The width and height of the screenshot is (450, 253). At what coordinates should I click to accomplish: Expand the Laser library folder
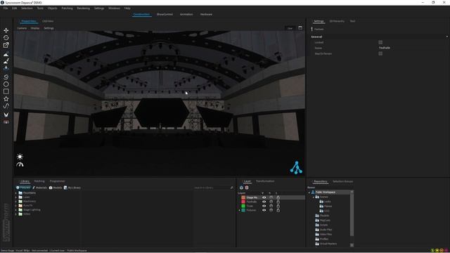(16, 197)
